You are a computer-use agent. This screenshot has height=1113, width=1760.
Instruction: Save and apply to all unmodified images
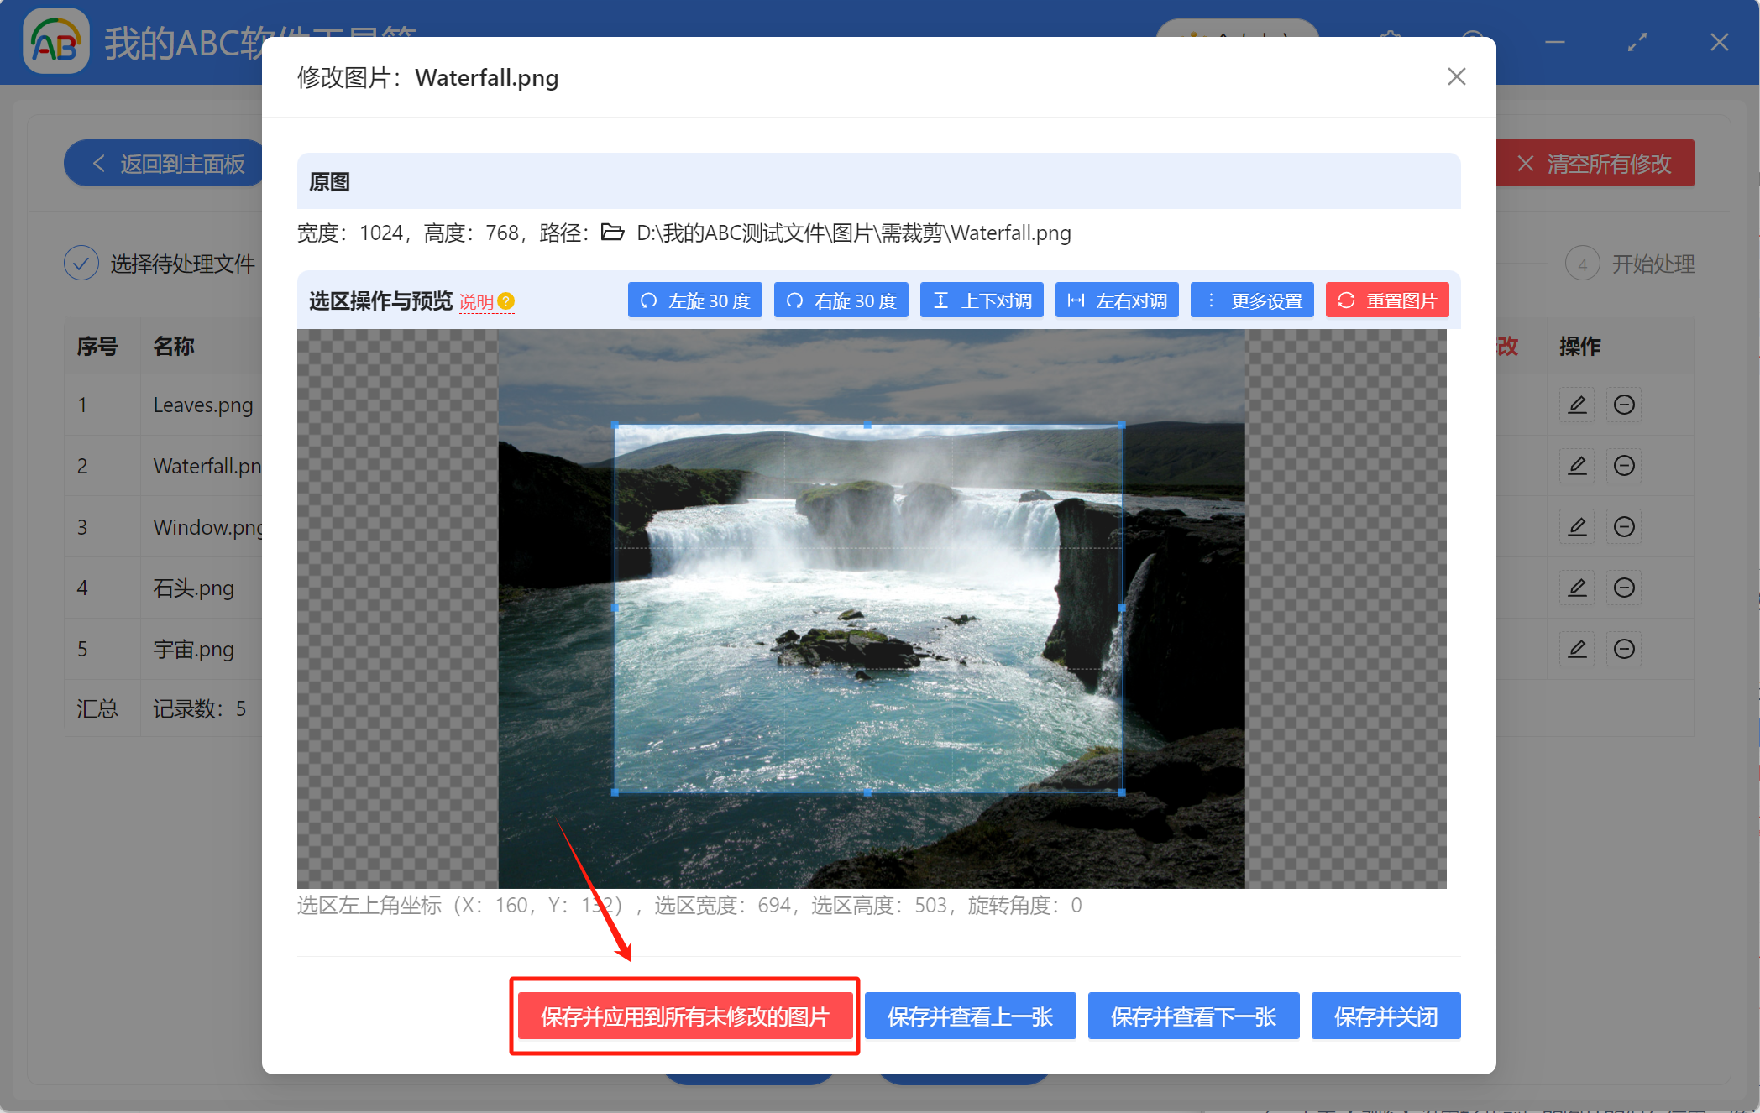pyautogui.click(x=684, y=1016)
